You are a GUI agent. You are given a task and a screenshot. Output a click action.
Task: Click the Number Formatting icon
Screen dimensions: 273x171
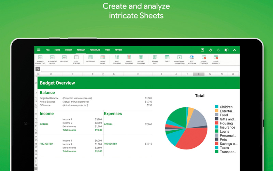40,57
